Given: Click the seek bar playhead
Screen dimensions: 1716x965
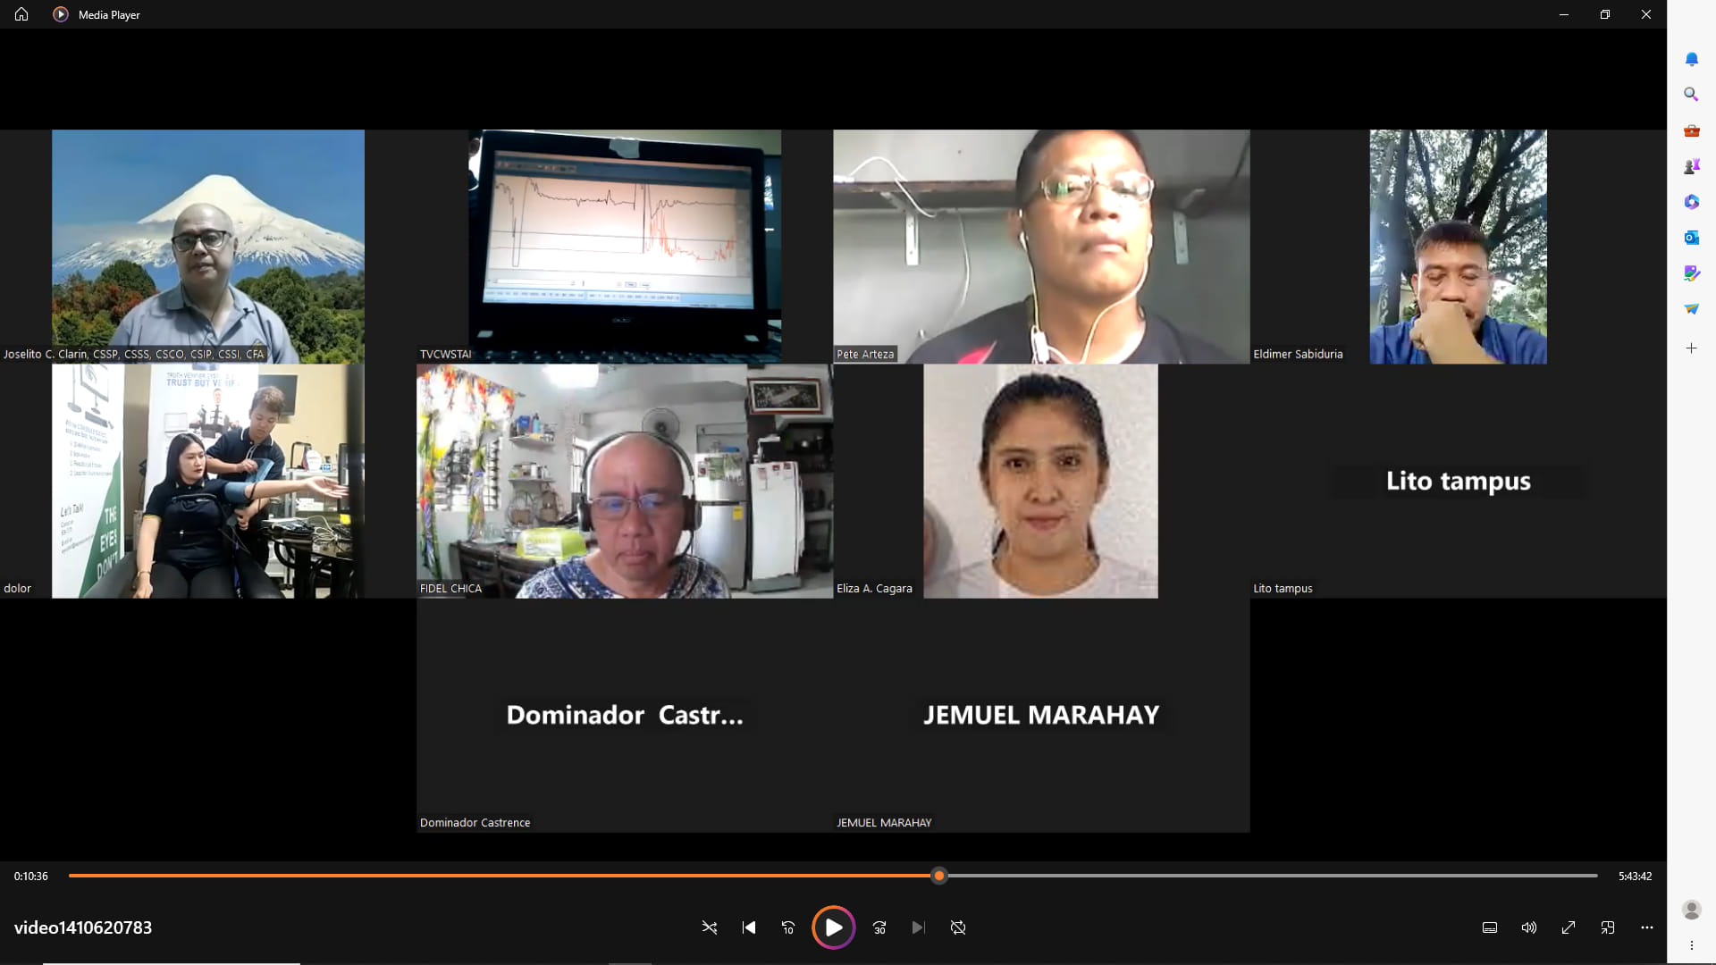Looking at the screenshot, I should (x=938, y=876).
